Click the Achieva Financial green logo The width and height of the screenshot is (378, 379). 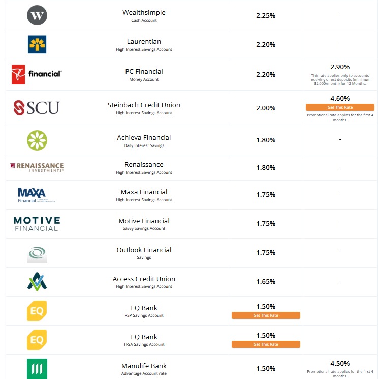37,140
